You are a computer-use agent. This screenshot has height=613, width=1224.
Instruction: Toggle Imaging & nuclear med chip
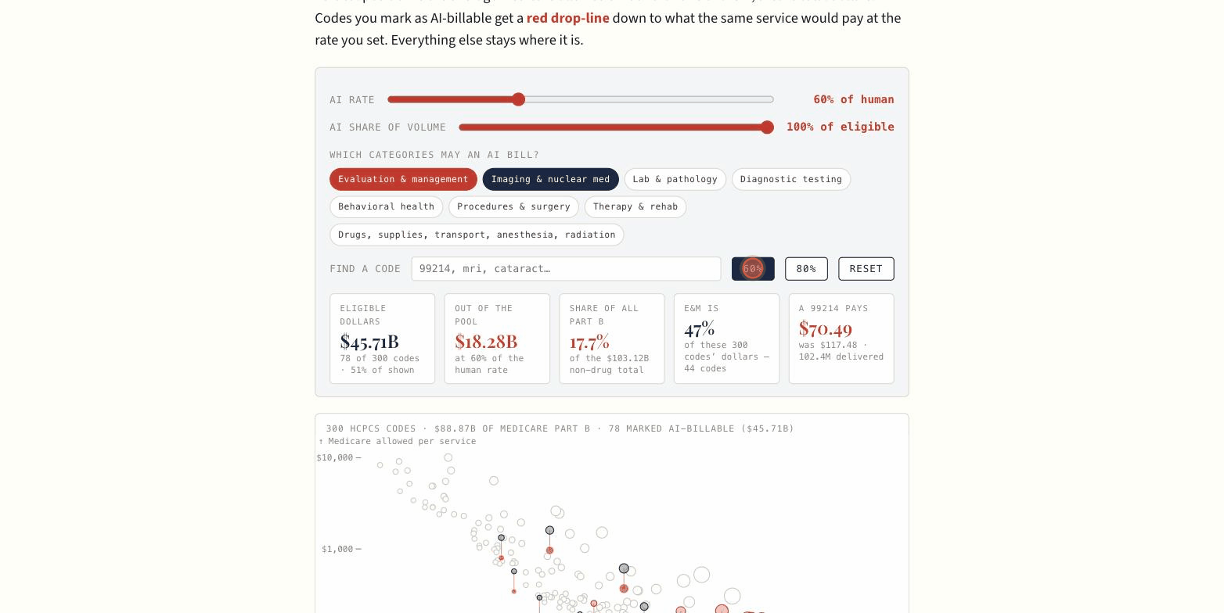550,179
